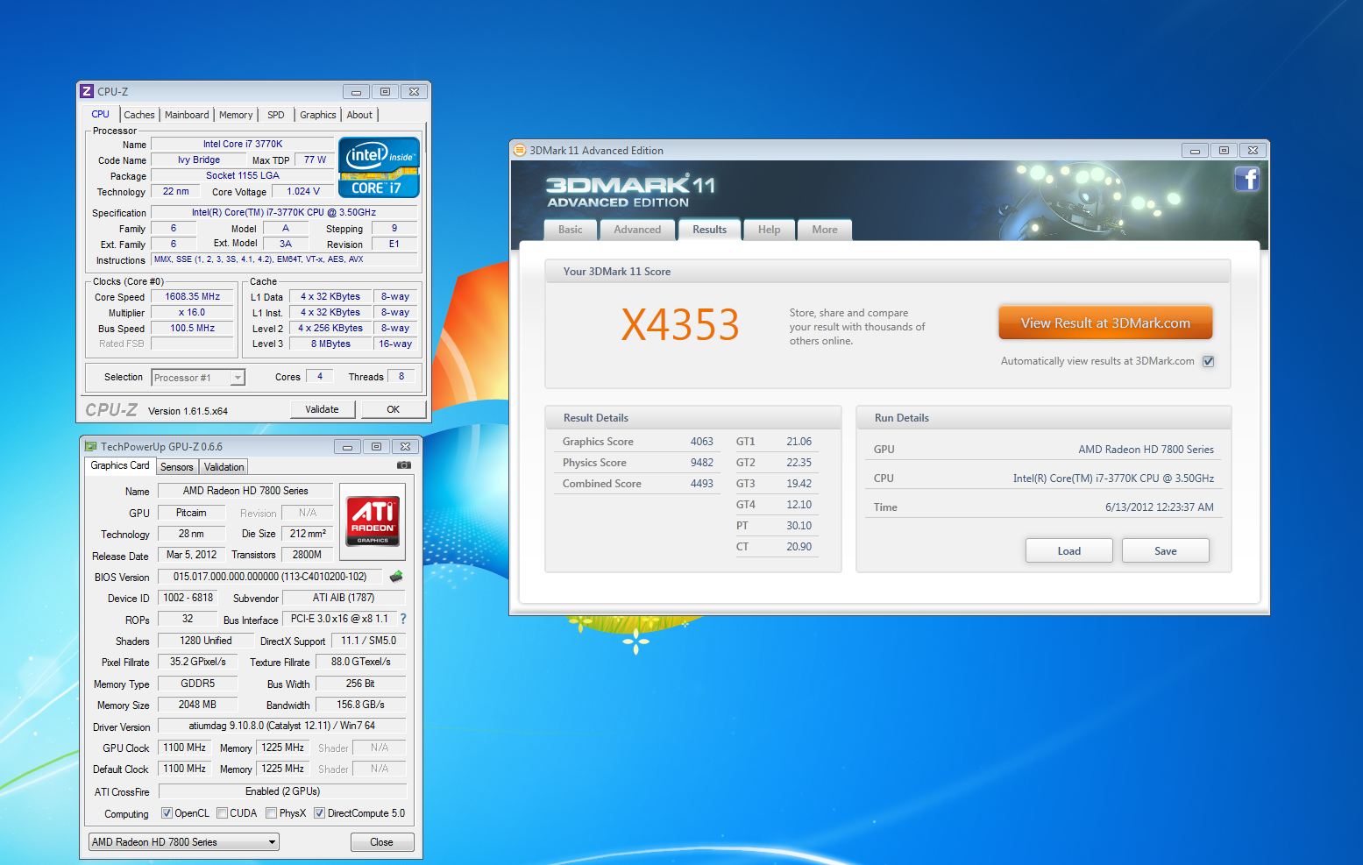
Task: Click the Graphics Score value 4063
Action: (701, 442)
